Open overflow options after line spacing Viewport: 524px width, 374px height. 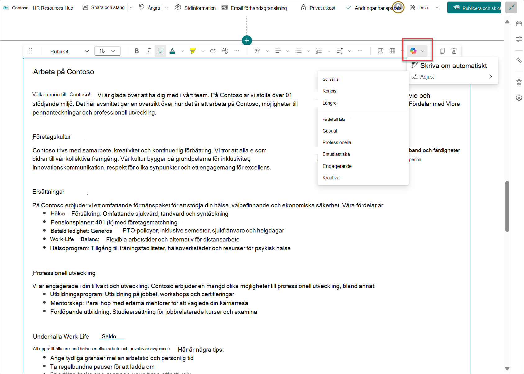click(x=360, y=51)
